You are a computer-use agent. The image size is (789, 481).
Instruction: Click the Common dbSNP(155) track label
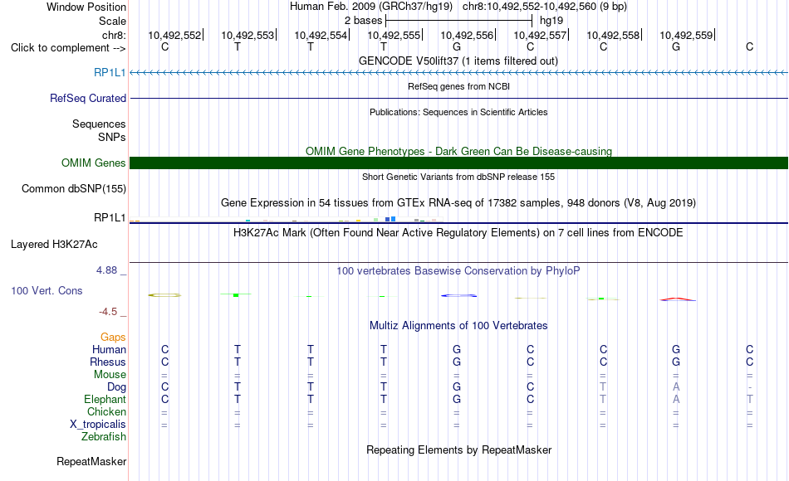click(73, 188)
